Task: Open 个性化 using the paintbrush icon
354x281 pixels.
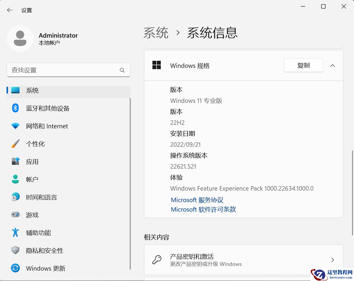Action: click(x=15, y=143)
